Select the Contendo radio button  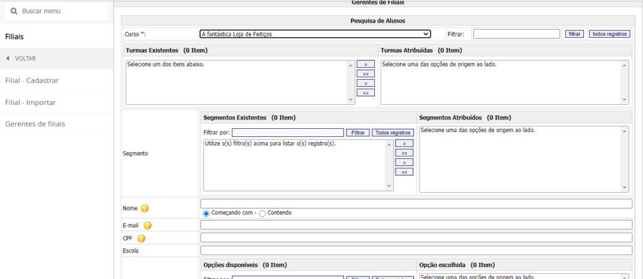pos(262,213)
